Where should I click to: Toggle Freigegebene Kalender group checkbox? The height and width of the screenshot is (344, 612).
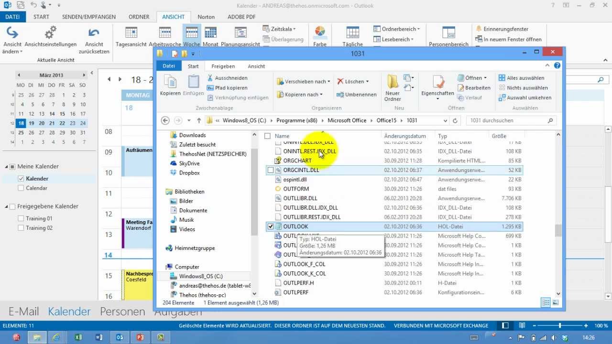12,206
